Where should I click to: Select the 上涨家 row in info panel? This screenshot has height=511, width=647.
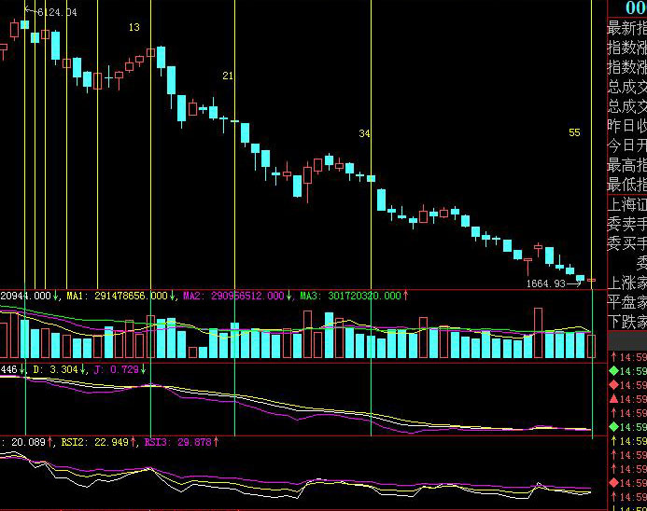pos(626,283)
